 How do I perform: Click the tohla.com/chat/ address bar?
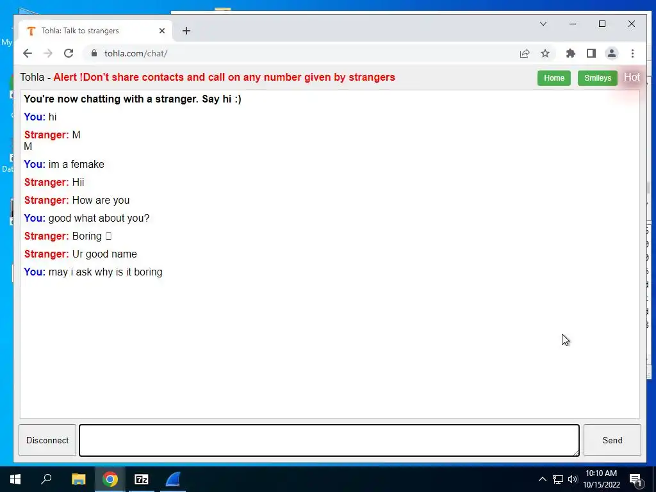pos(301,53)
